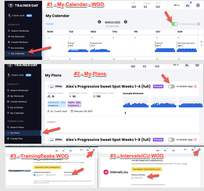This screenshot has width=204, height=191.
Task: Open the THRESHOLD #2 workout on Wednesday the 2nd
Action: click(100, 47)
